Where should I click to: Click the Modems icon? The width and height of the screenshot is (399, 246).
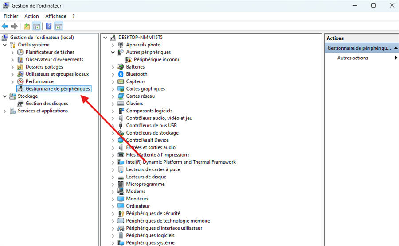(121, 192)
